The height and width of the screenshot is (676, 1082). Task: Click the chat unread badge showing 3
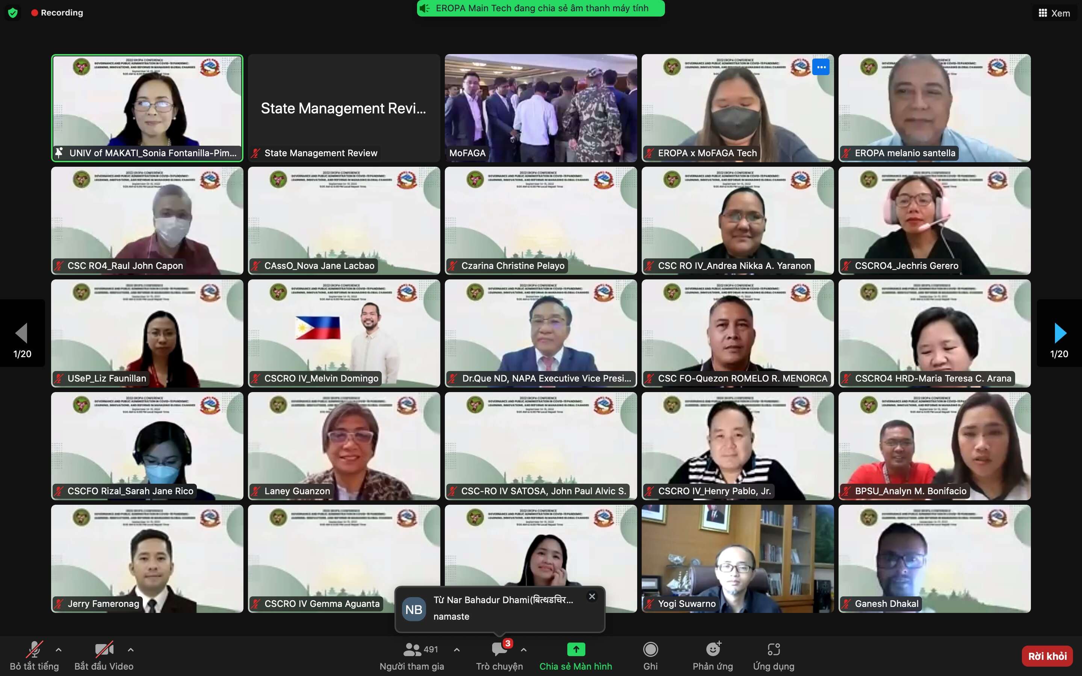tap(508, 643)
